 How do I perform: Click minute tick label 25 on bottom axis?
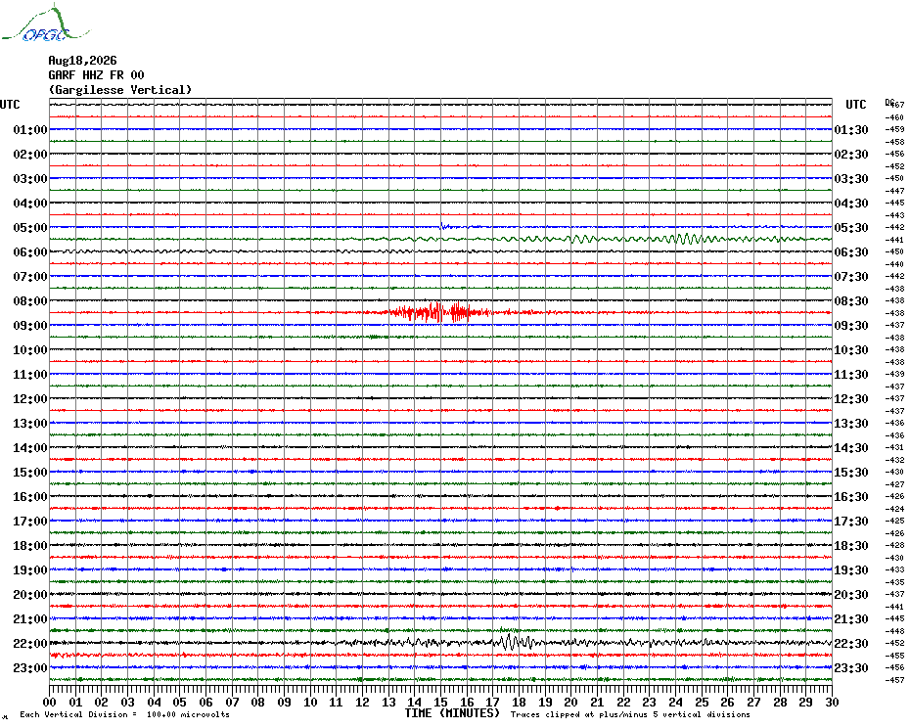[702, 703]
